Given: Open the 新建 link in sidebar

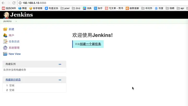Looking at the screenshot, I should pyautogui.click(x=11, y=29).
